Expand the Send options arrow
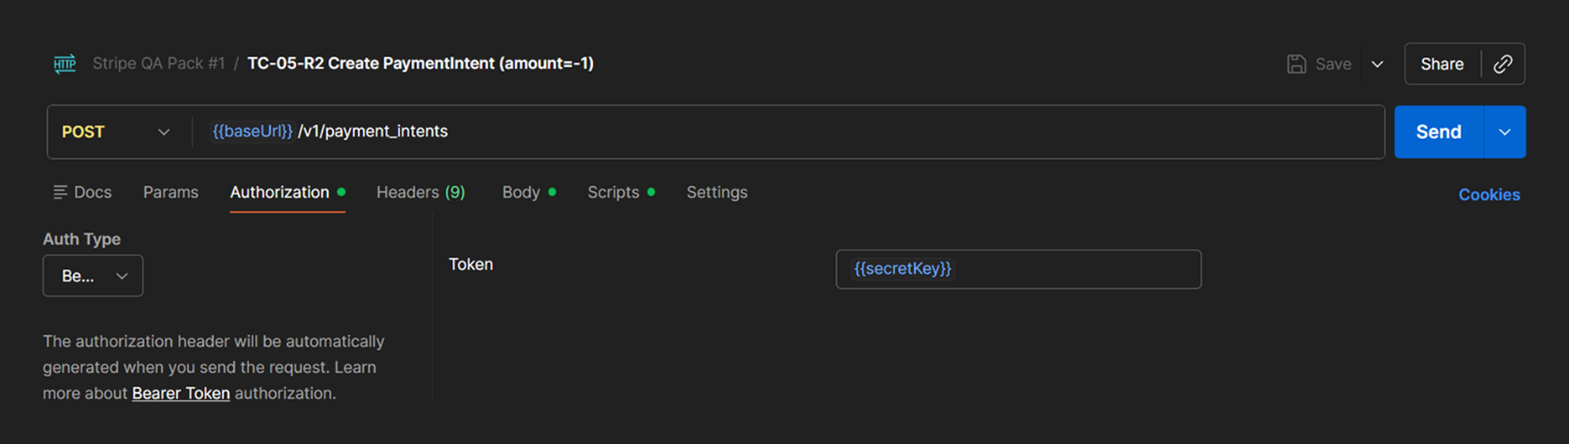 click(1504, 132)
